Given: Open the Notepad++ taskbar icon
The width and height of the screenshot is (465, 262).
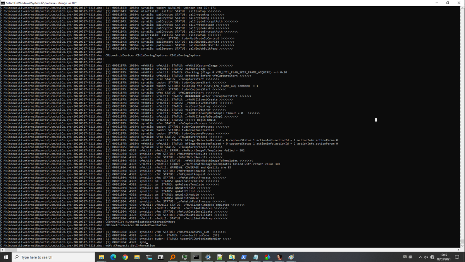Looking at the screenshot, I should coord(220,257).
